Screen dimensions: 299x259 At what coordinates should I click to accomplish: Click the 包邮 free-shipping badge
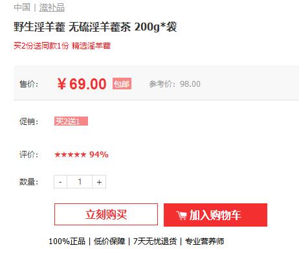[122, 84]
